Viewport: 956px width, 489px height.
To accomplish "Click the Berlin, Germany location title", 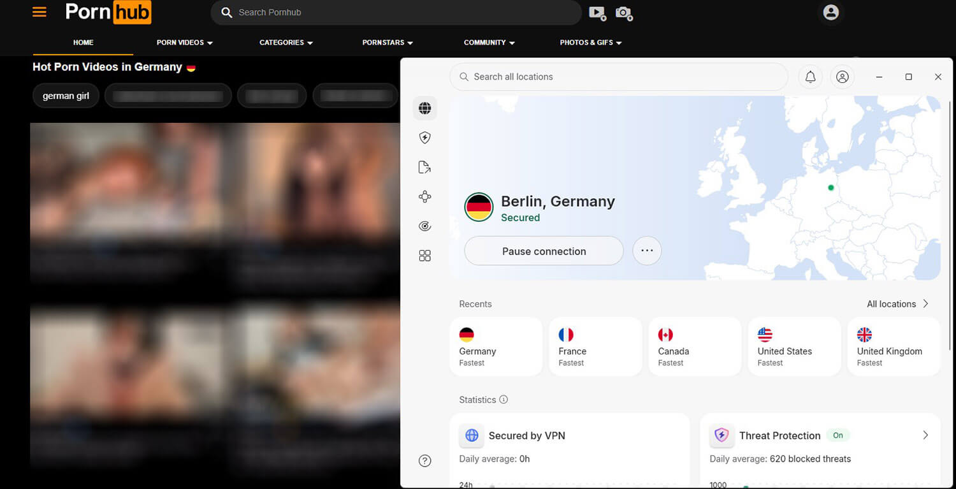I will pyautogui.click(x=558, y=201).
